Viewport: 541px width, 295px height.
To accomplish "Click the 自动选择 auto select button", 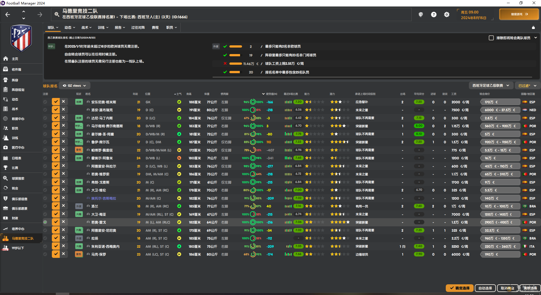I will click(x=485, y=288).
